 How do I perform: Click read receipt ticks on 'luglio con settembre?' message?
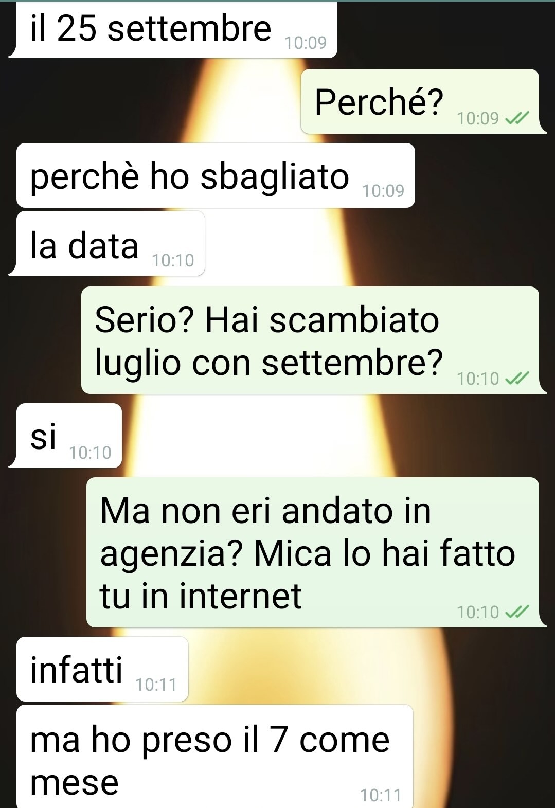click(517, 379)
